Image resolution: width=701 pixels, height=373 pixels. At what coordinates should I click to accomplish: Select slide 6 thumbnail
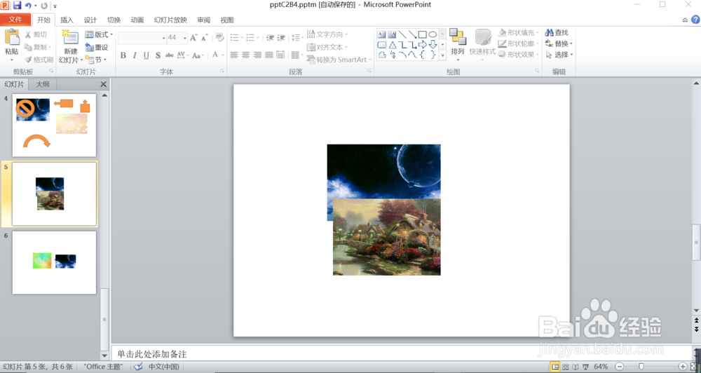[x=54, y=262]
